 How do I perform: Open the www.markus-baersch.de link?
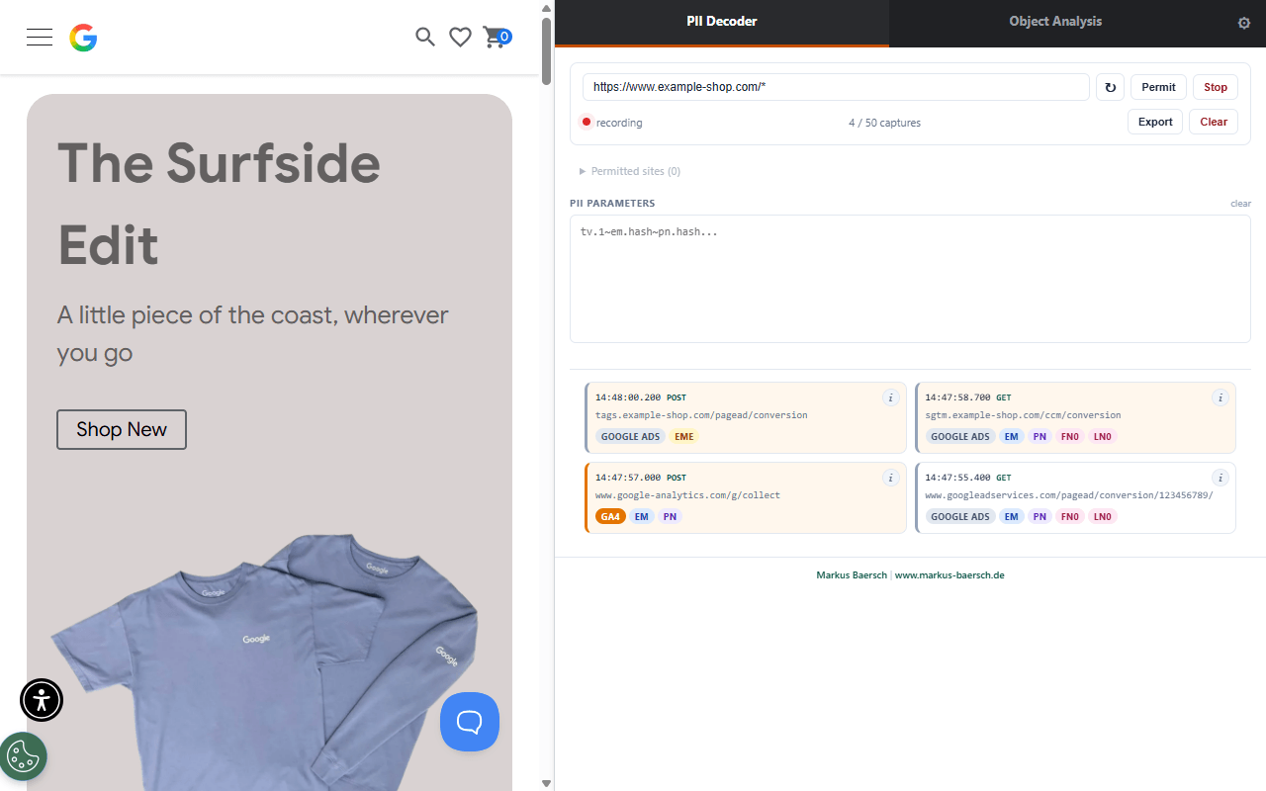[949, 574]
